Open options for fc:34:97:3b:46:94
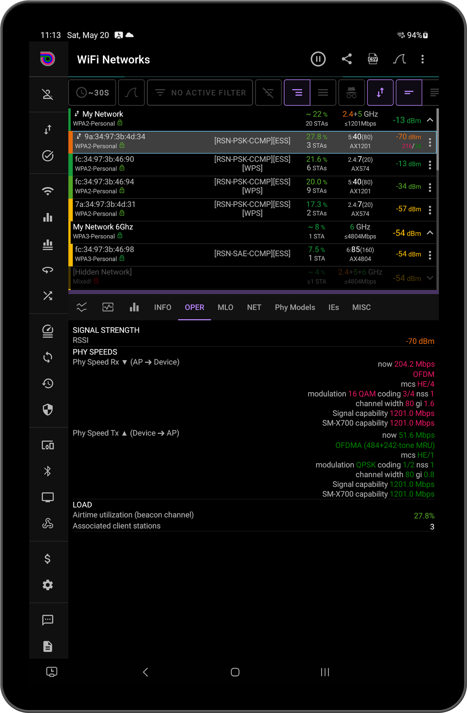Screen dimensions: 467x713 pos(430,187)
